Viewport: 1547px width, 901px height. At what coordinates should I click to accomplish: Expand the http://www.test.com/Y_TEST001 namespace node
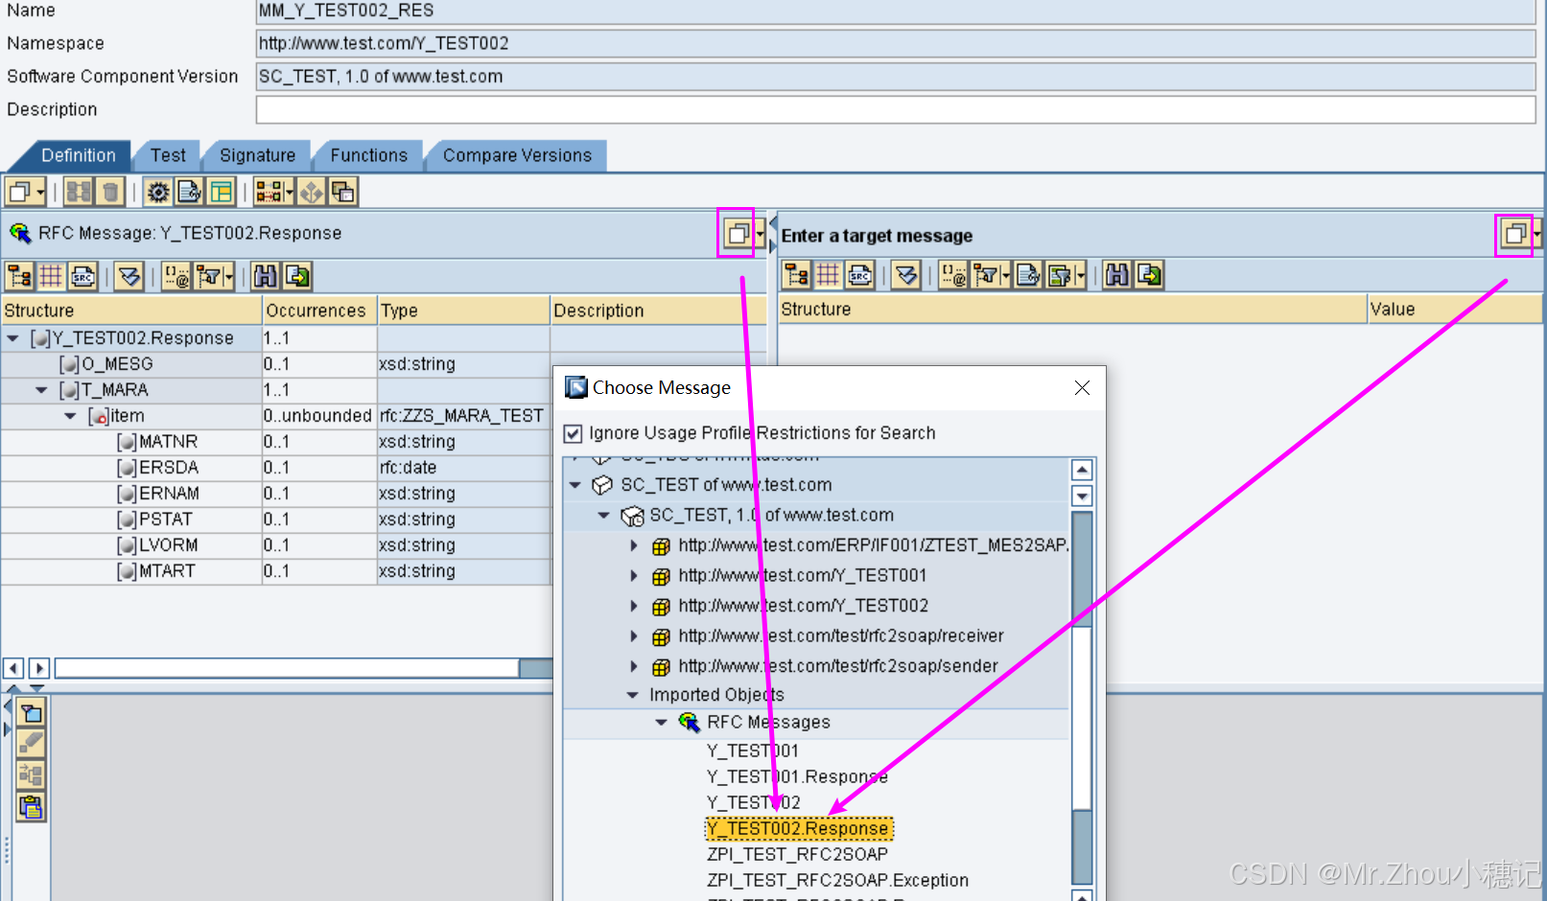[634, 575]
